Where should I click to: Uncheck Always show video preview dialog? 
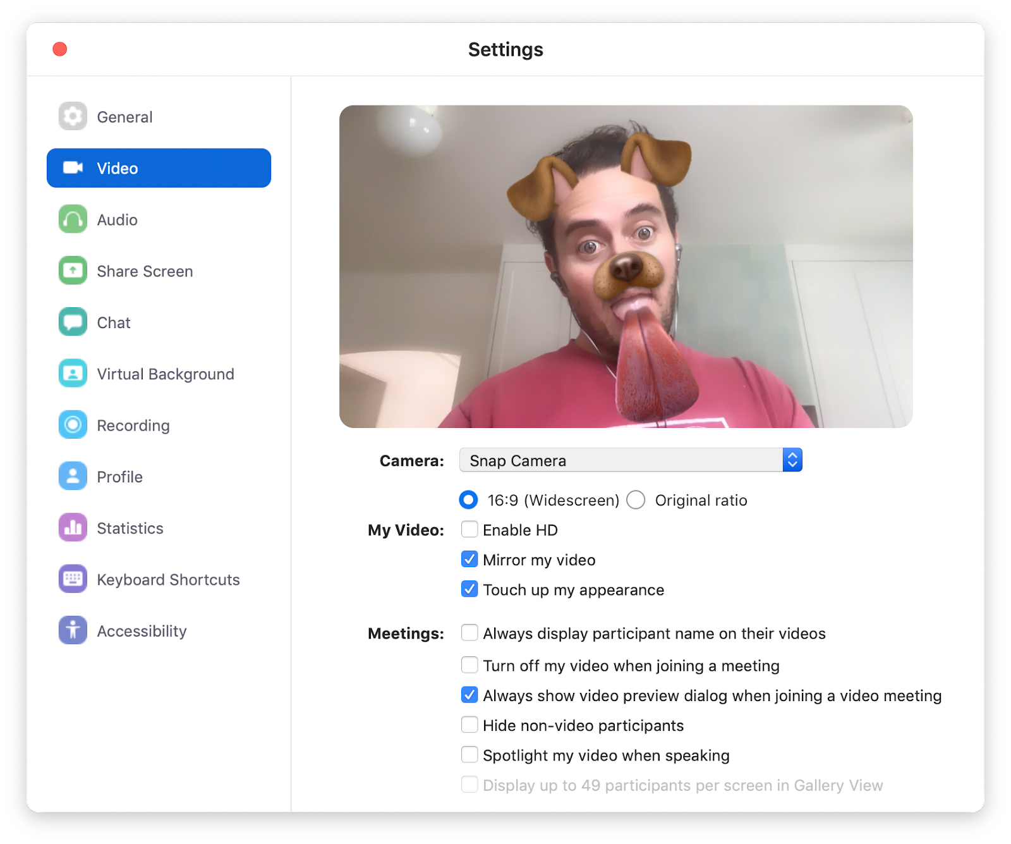[x=469, y=695]
